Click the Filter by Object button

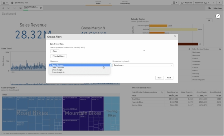point(59,56)
